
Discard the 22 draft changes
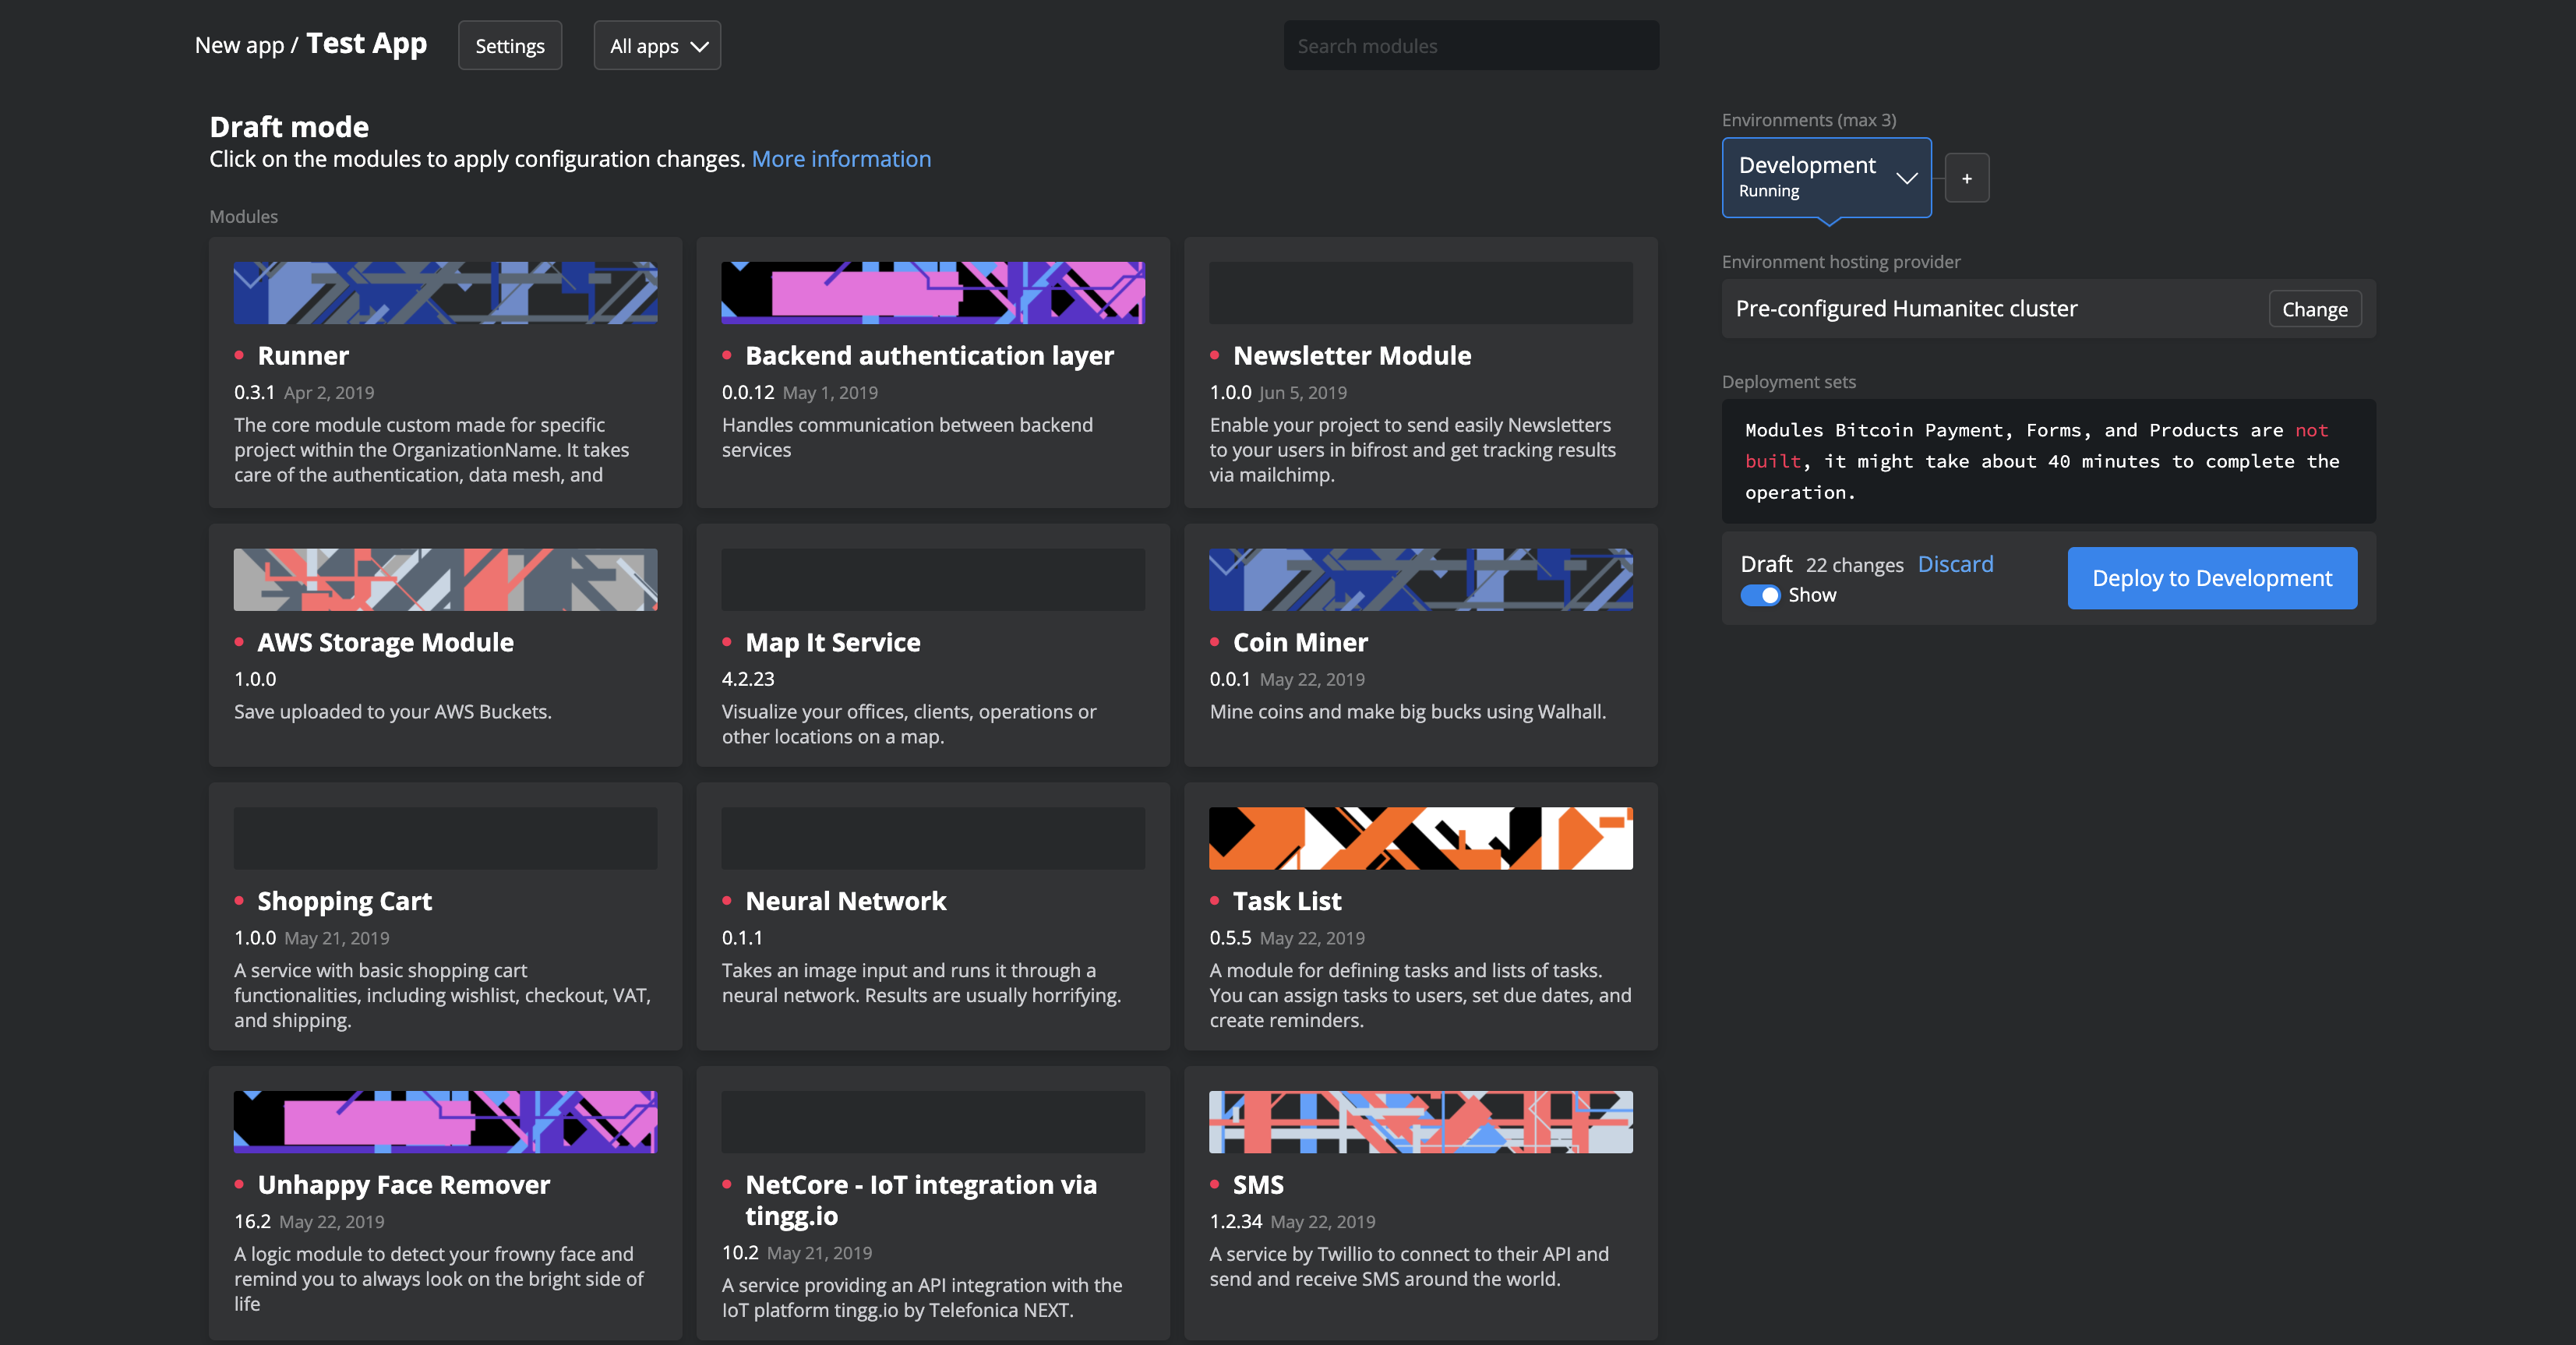1955,564
